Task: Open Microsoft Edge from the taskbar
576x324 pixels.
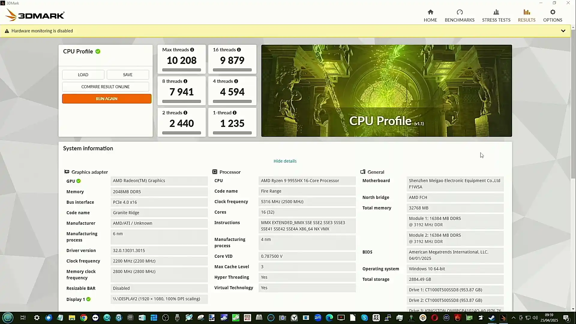Action: pyautogui.click(x=329, y=318)
